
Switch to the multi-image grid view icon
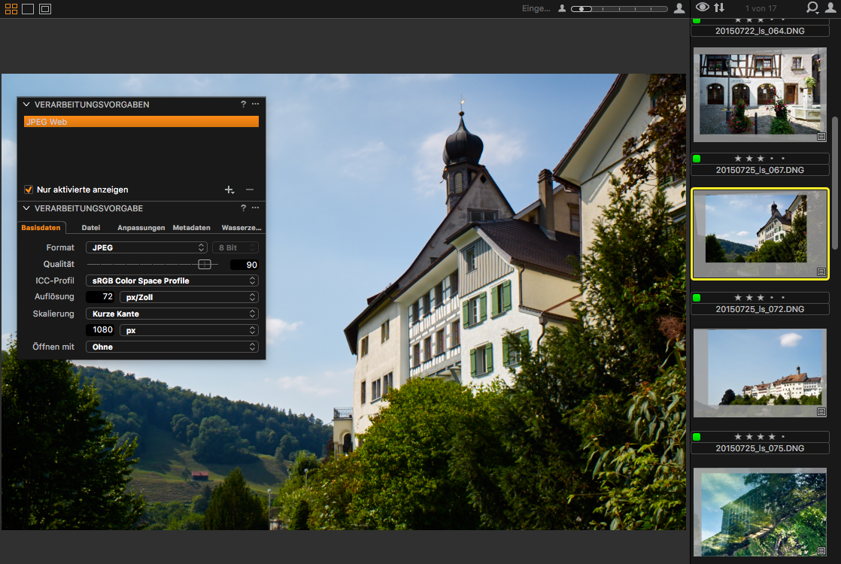point(11,9)
